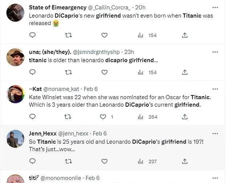
Task: View analytics on una's tweet showing 154
Action: pyautogui.click(x=148, y=72)
